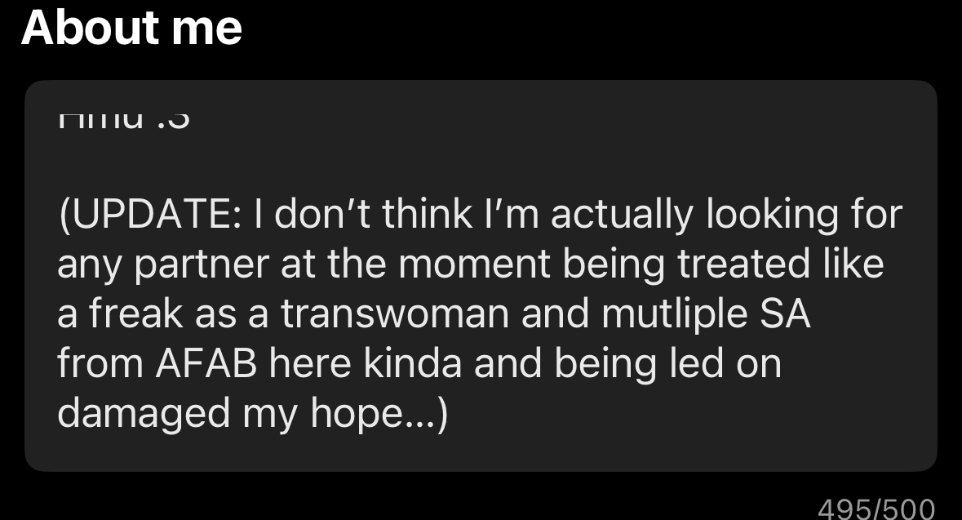Click the About me text box

[x=480, y=275]
